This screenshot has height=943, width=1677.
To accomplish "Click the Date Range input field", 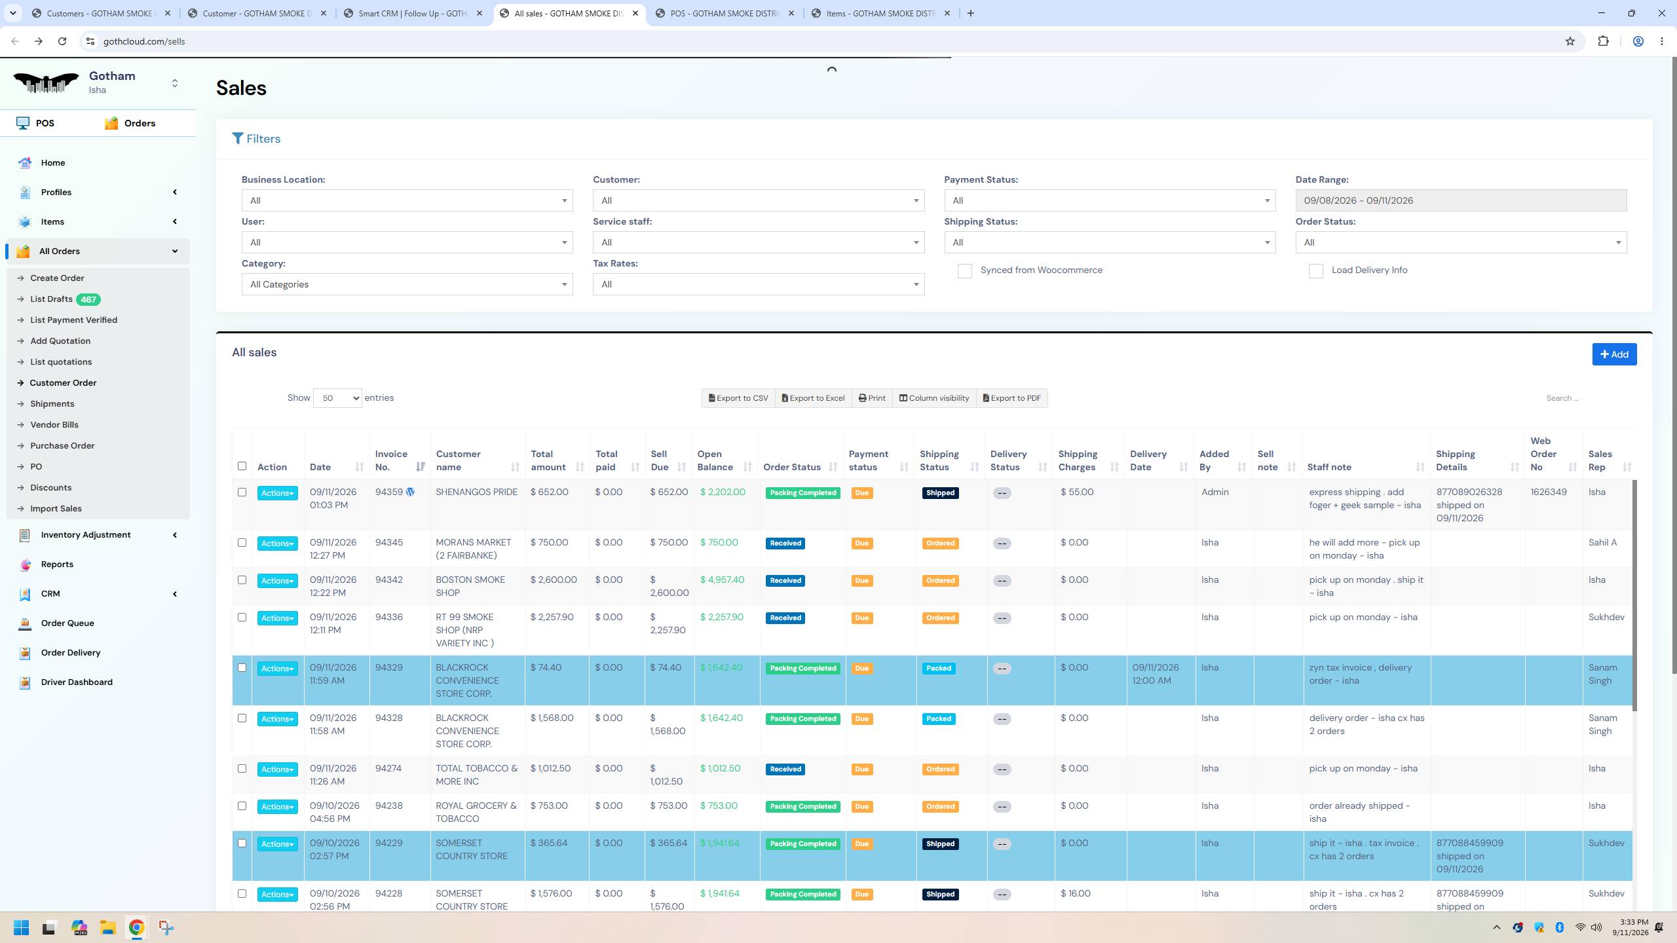I will [x=1461, y=200].
